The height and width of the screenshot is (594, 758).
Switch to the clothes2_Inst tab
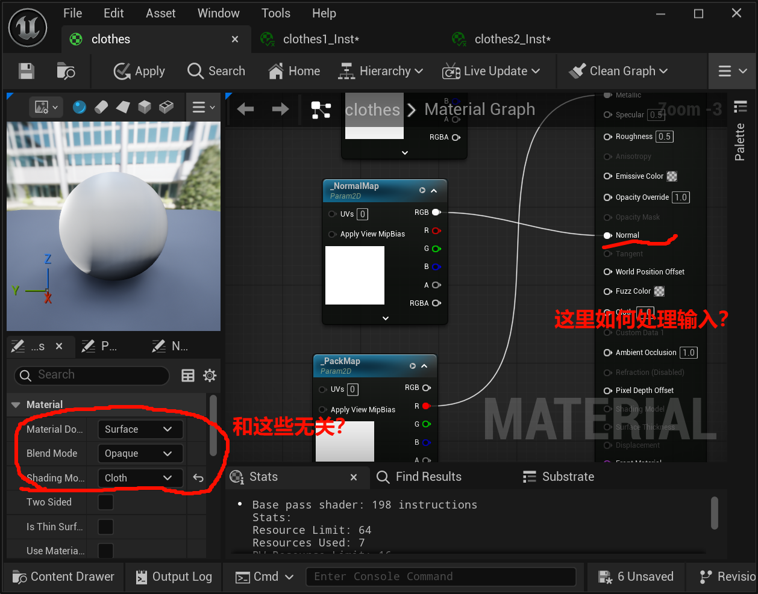point(513,39)
